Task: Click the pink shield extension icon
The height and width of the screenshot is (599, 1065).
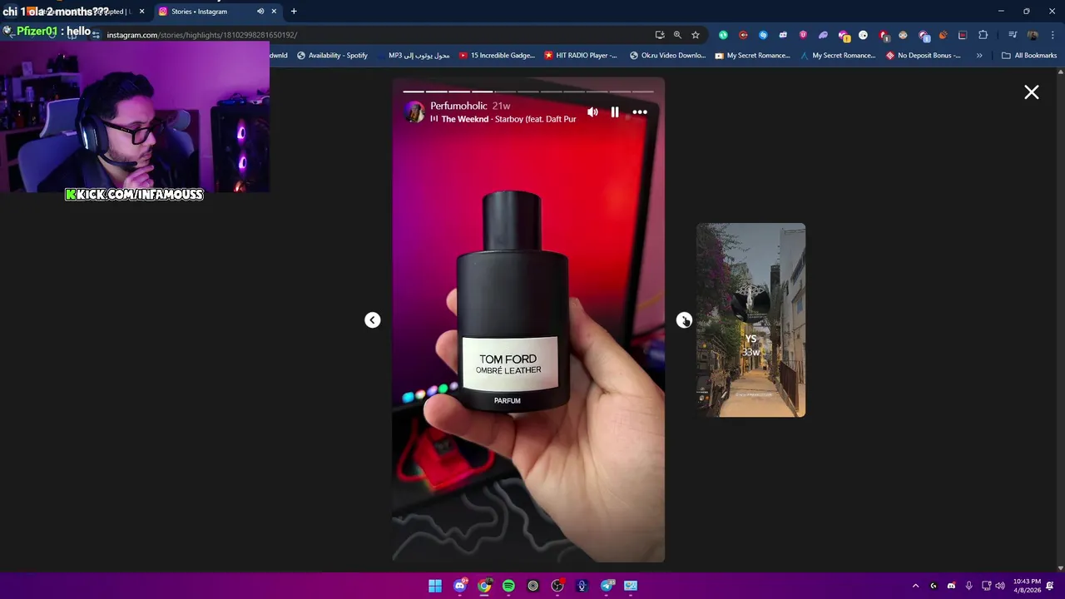Action: [803, 35]
